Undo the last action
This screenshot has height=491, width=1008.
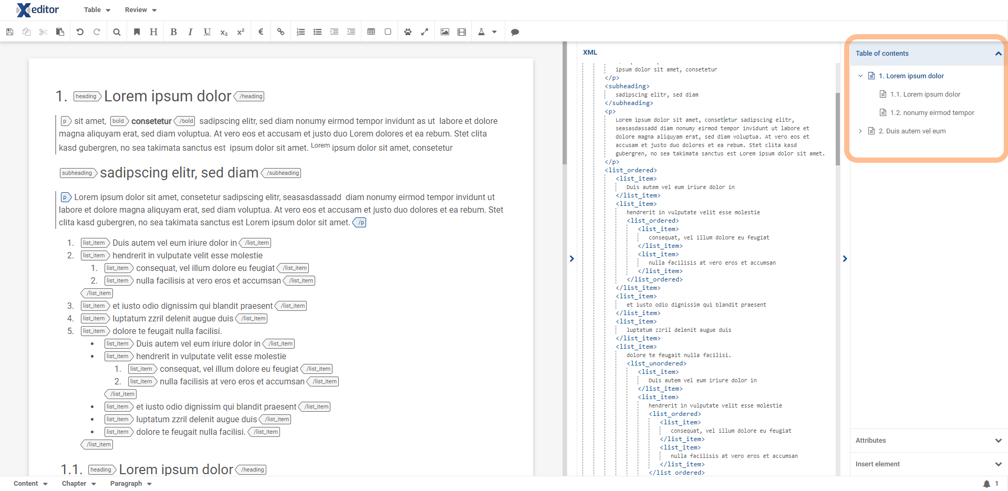coord(80,32)
